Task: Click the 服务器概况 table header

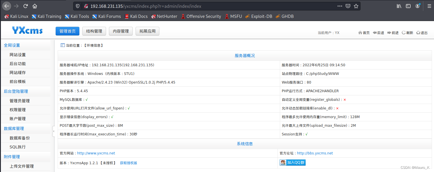Action: [245, 56]
